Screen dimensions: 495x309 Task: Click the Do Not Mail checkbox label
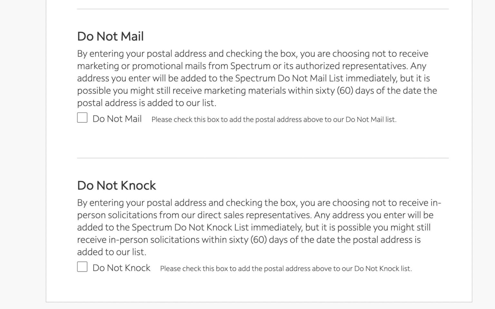117,119
